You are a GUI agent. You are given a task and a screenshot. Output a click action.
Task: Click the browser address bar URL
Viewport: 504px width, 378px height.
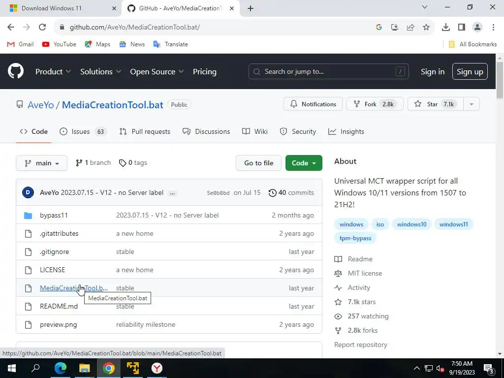tap(135, 28)
